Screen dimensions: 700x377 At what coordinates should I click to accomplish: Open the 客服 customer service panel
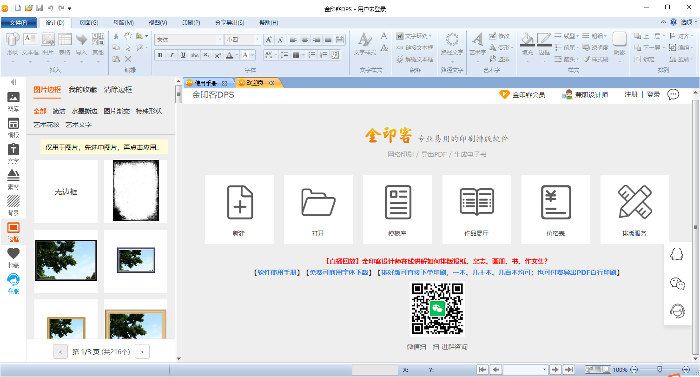pyautogui.click(x=13, y=280)
